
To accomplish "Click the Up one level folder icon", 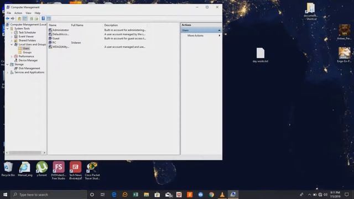I will [19, 18].
